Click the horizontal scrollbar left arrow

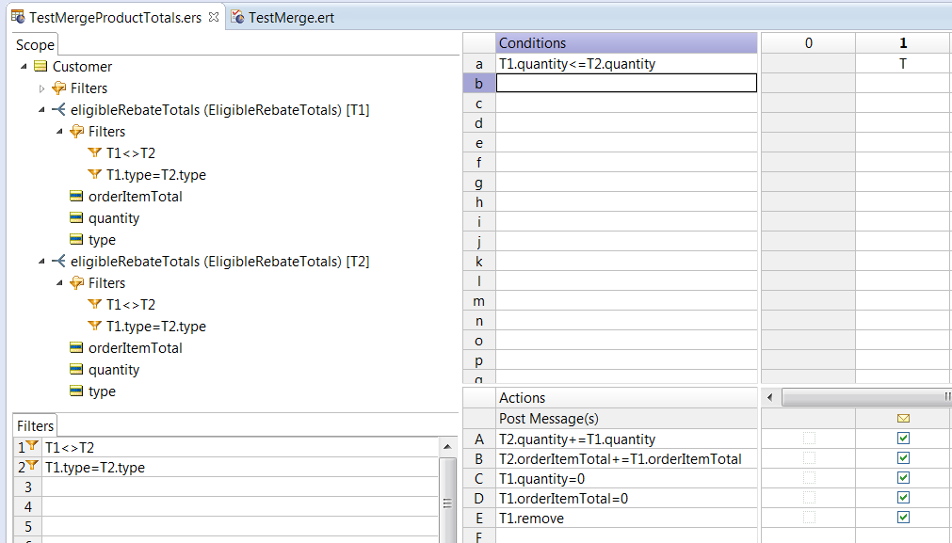point(770,397)
